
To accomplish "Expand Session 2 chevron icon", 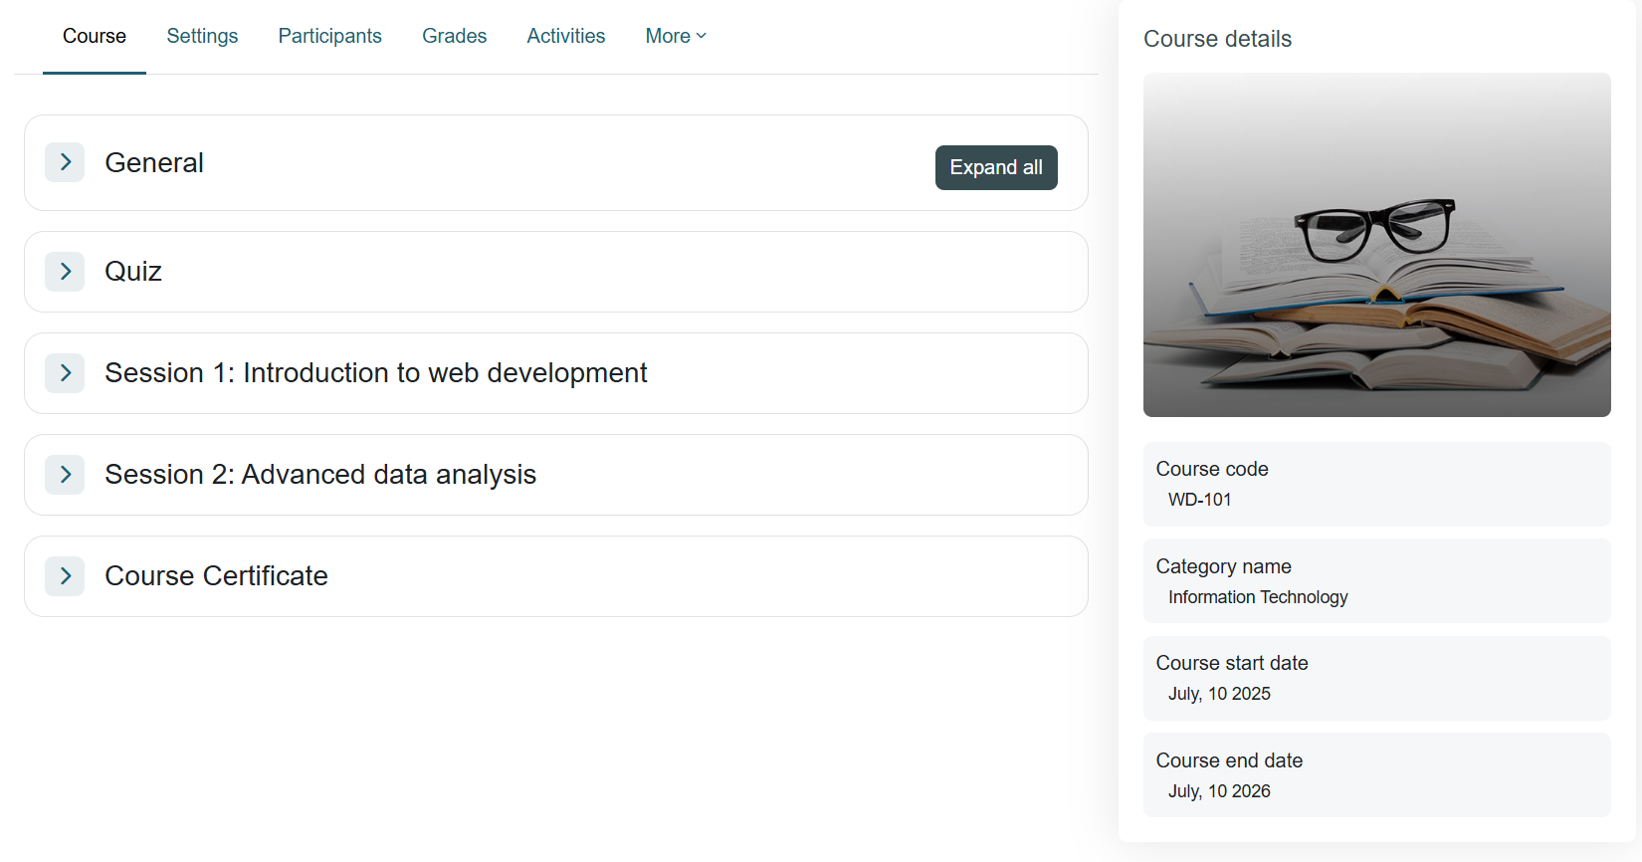I will 65,475.
